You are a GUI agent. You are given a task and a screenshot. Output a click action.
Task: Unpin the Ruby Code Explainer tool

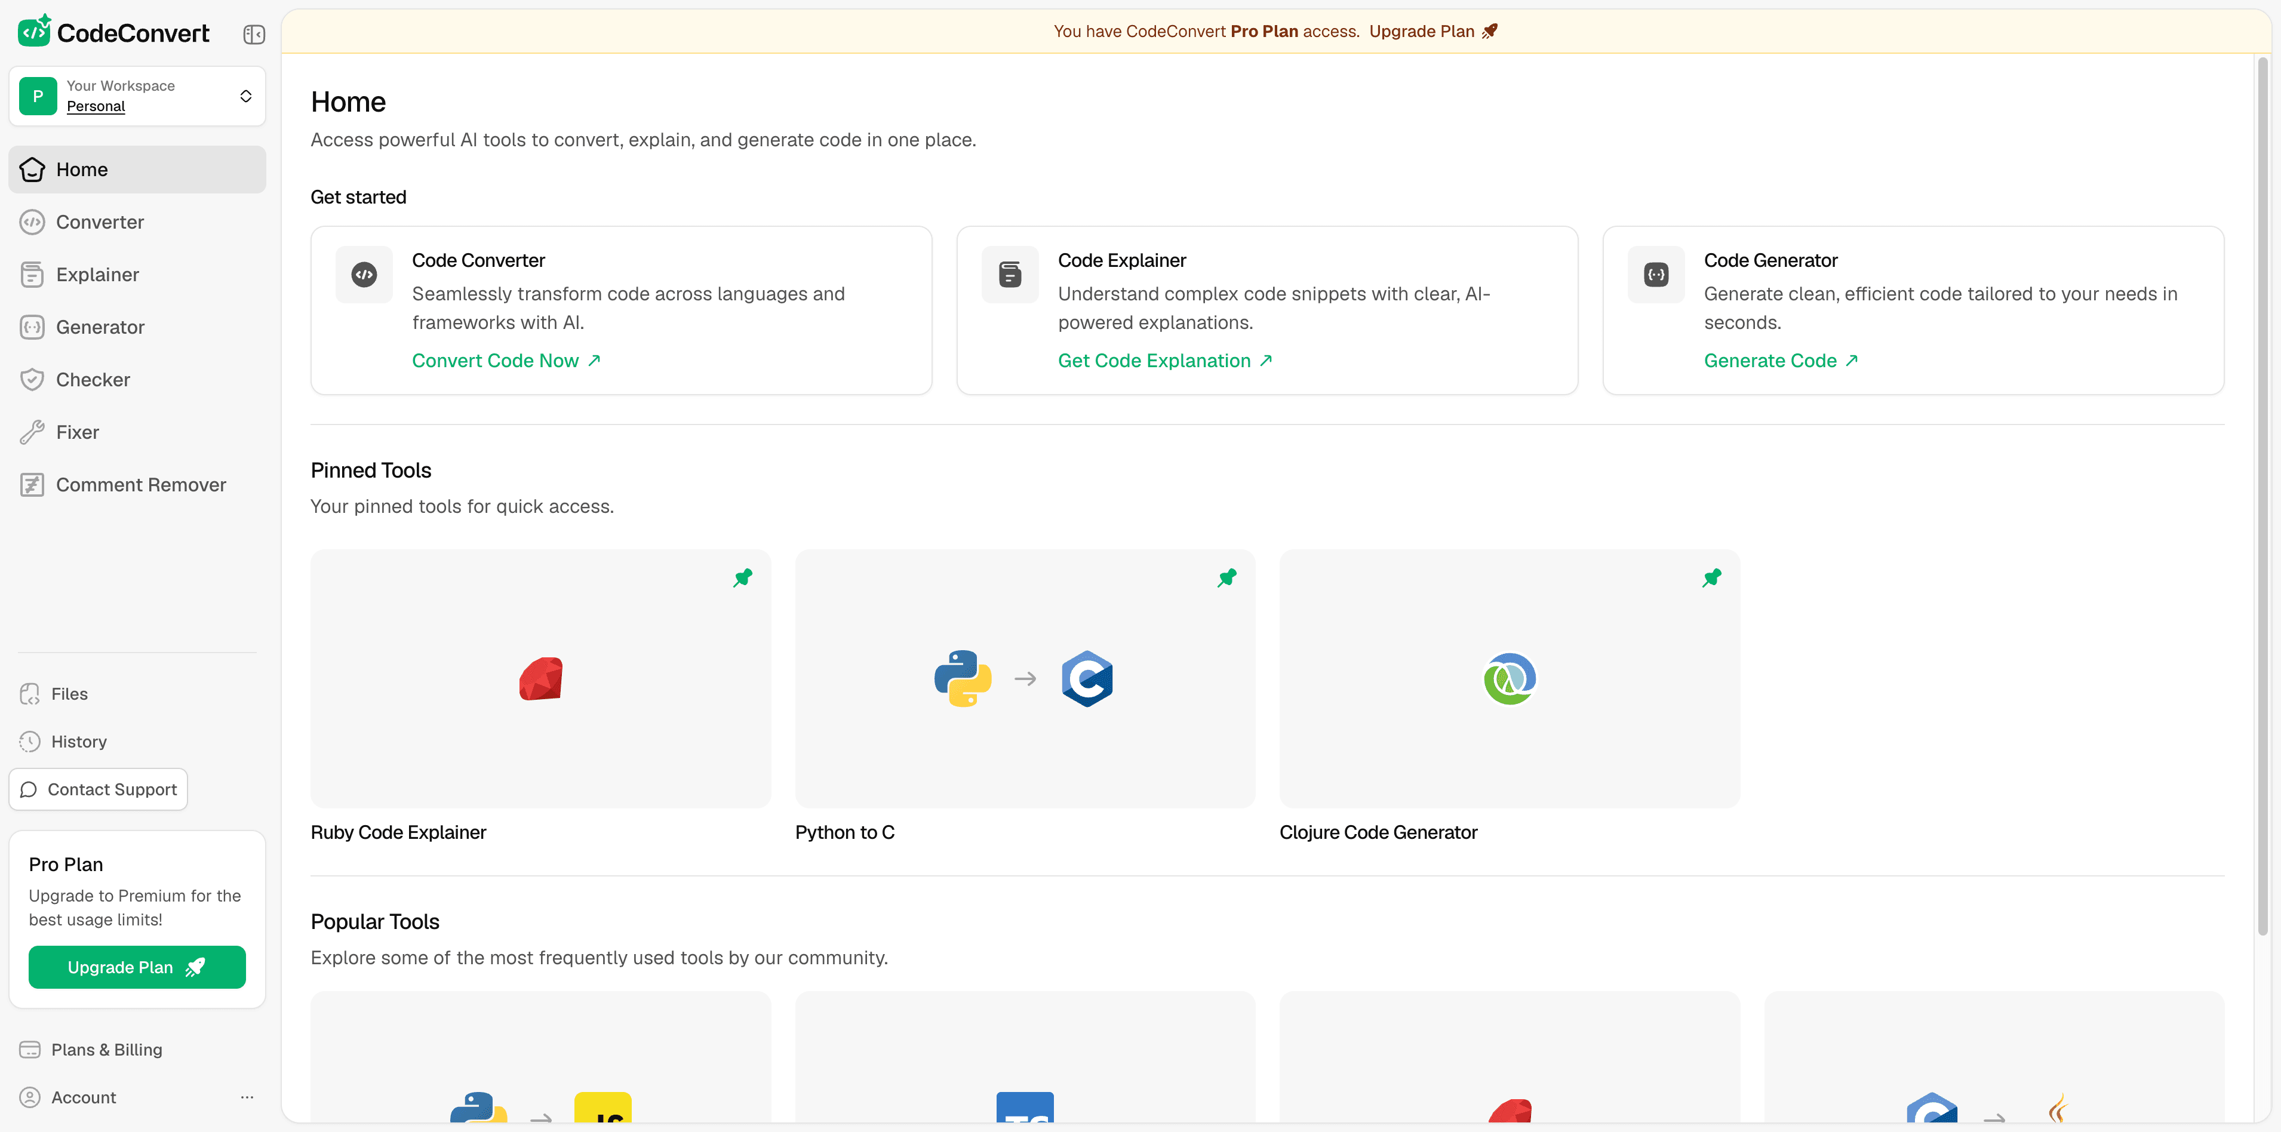(x=743, y=578)
